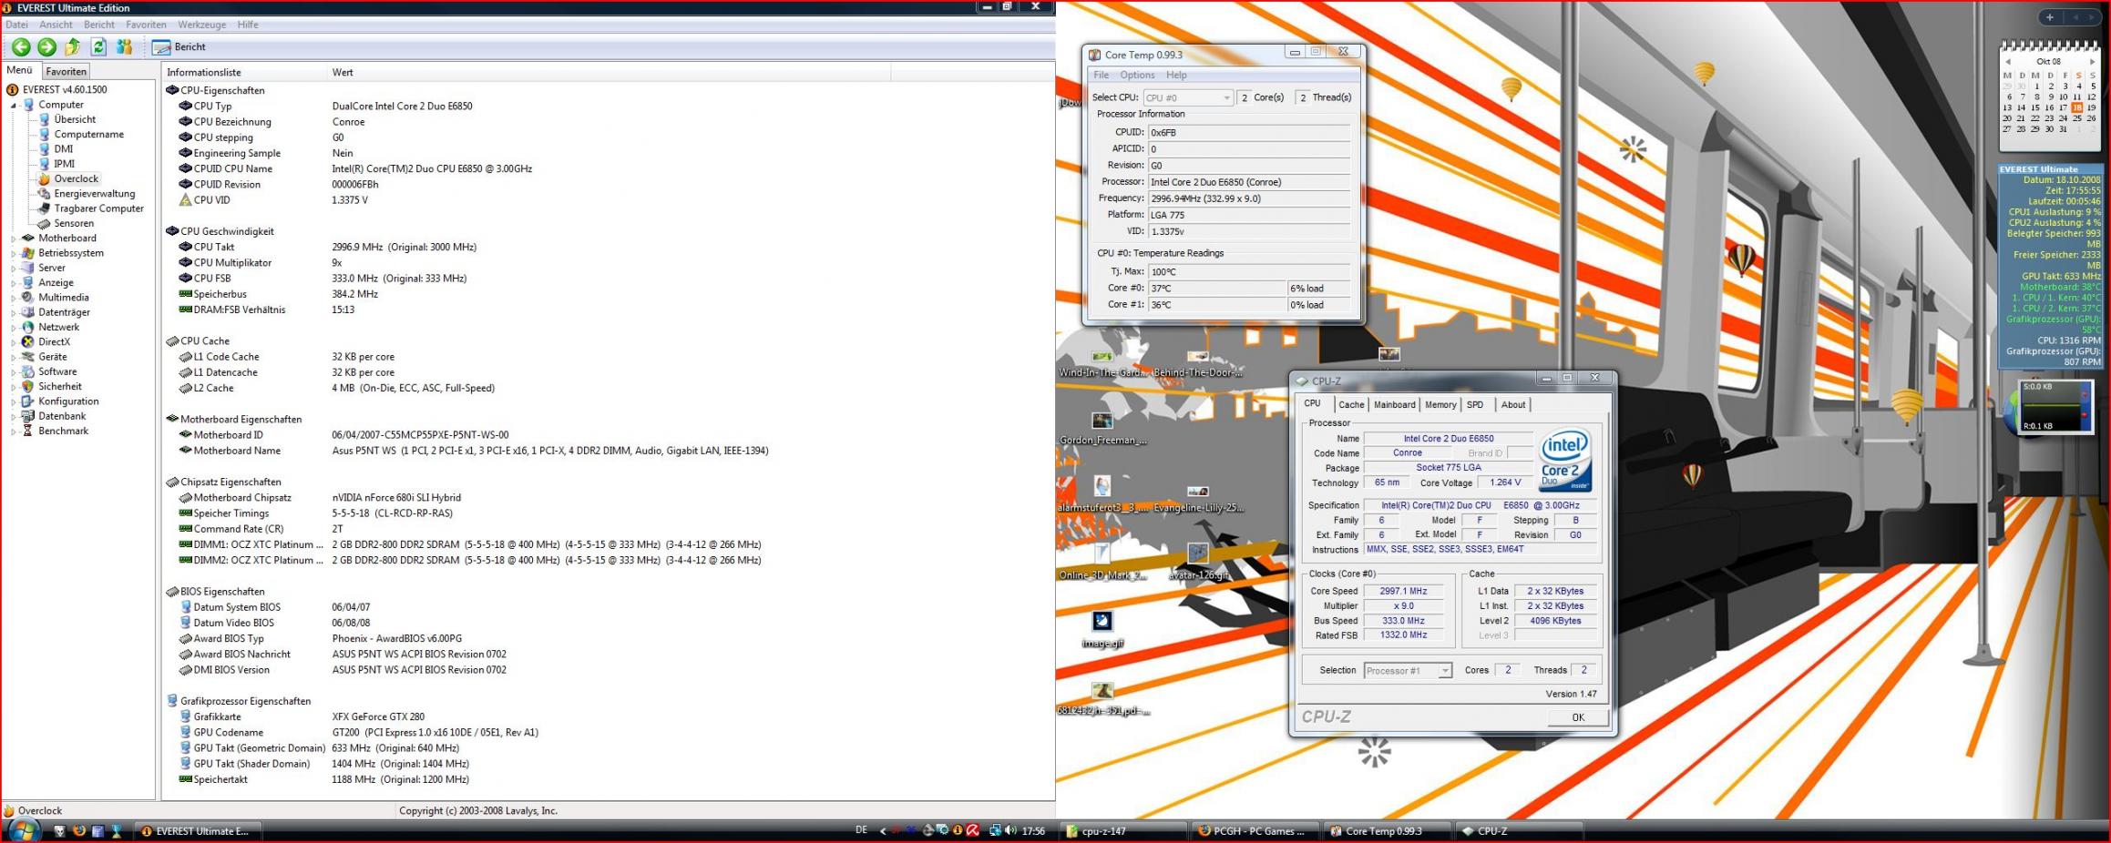Select the Computername tree item
The height and width of the screenshot is (843, 2111).
(88, 134)
